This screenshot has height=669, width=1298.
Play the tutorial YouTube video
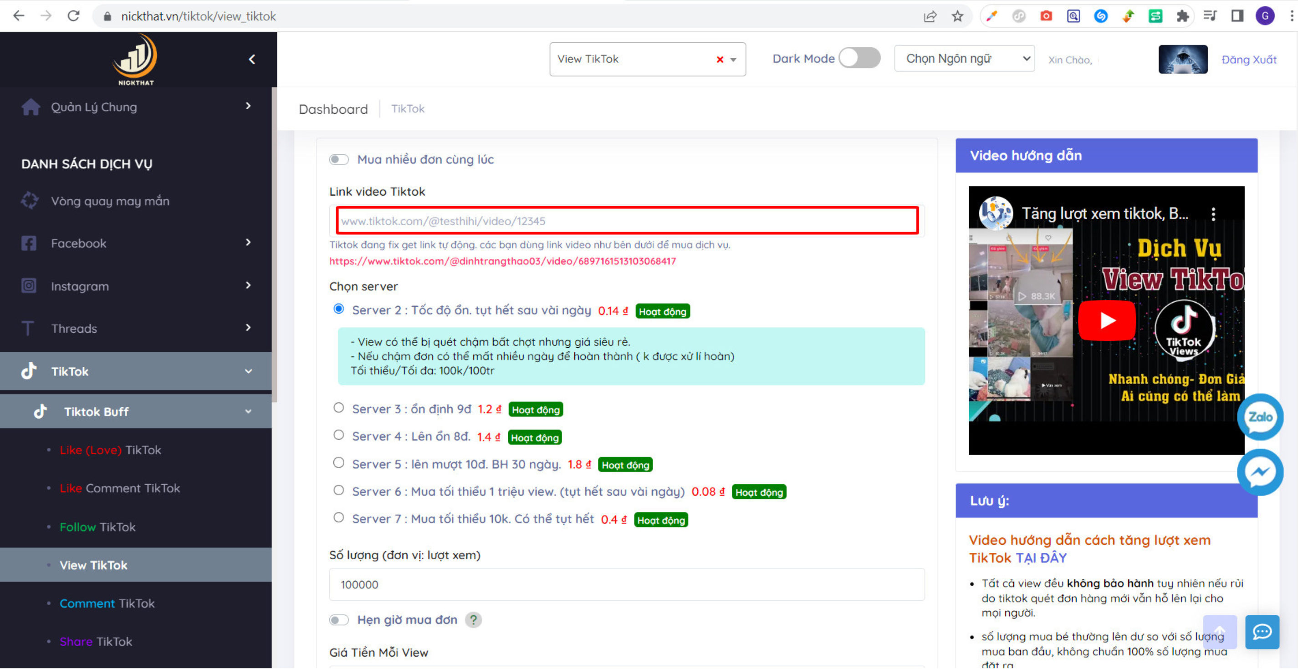[x=1107, y=321]
